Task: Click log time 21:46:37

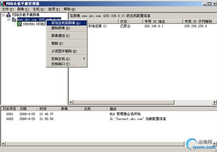Action: coord(46,114)
